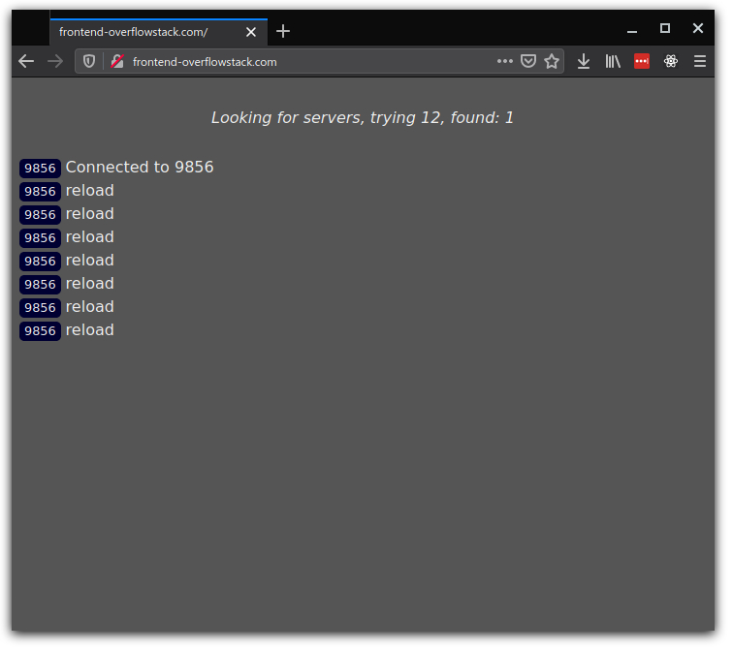Screen dimensions: 733x650
Task: Open the tracking protection shield icon
Action: [89, 61]
